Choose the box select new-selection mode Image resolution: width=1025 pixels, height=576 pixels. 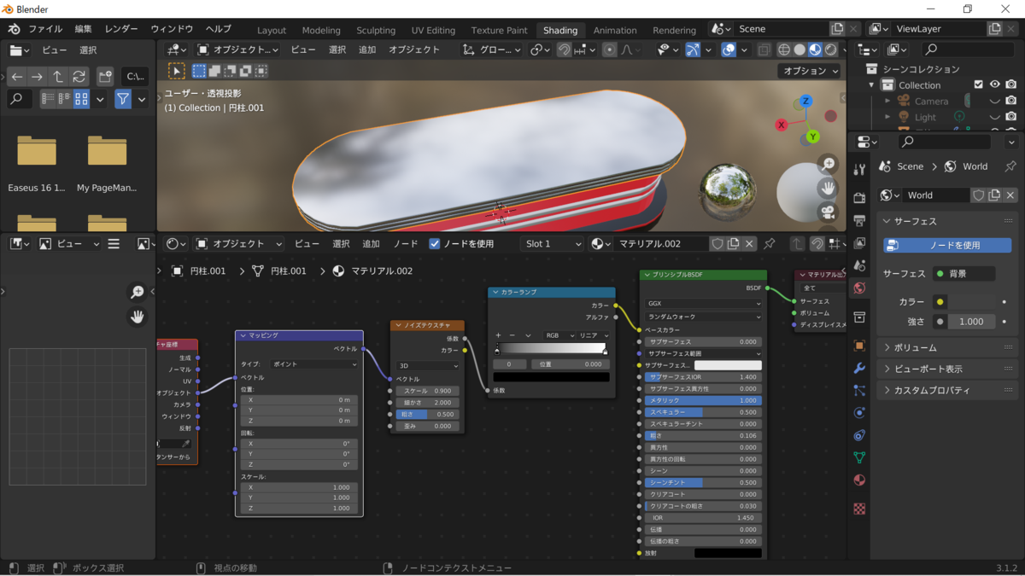point(199,71)
